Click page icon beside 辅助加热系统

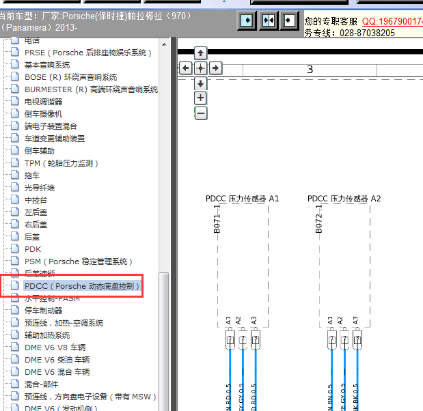tap(15, 335)
